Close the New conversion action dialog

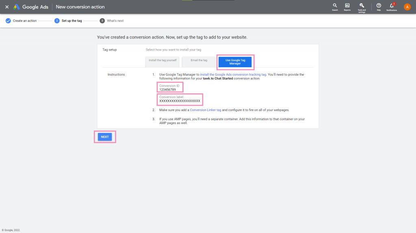pos(7,7)
